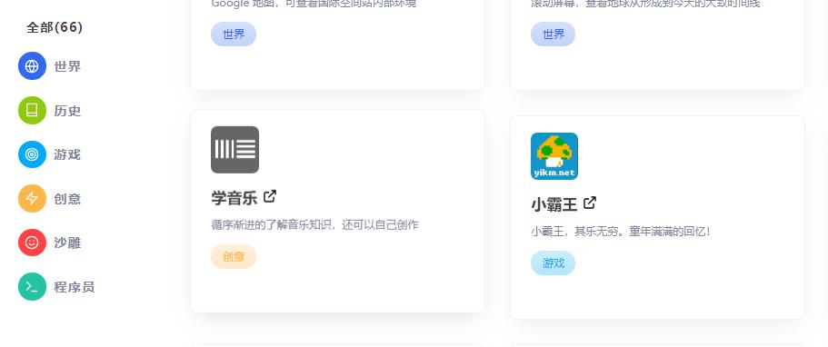Select the 游戏 sidebar category
Screen dimensions: 828x347
click(x=67, y=154)
